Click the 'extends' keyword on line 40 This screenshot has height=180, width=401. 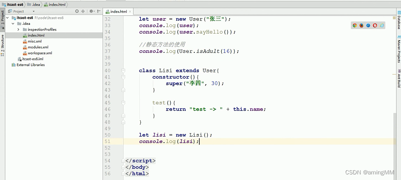pyautogui.click(x=188, y=71)
